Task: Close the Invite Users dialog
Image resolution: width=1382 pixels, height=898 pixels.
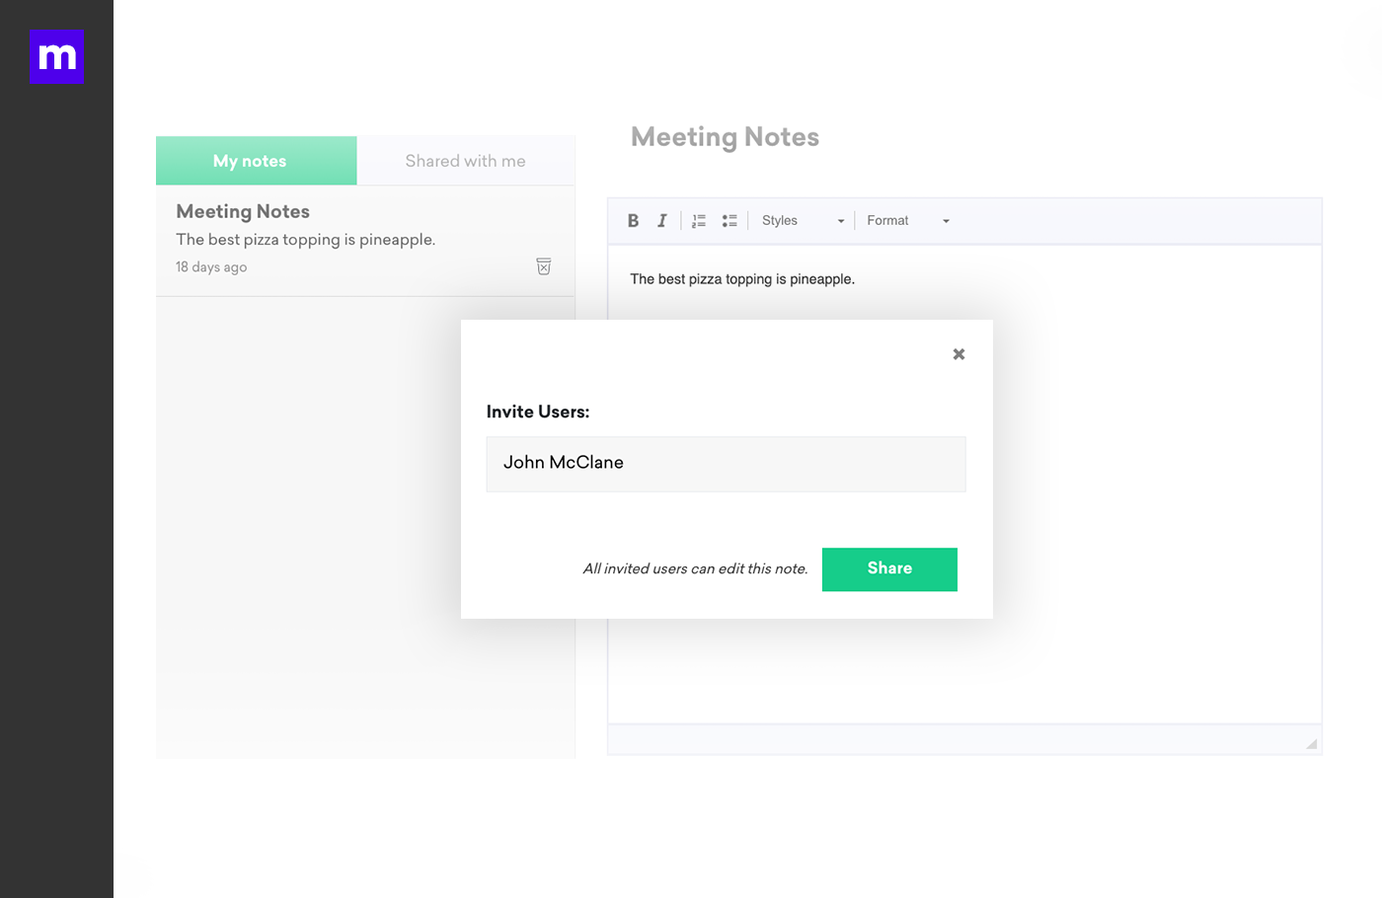Action: tap(959, 354)
